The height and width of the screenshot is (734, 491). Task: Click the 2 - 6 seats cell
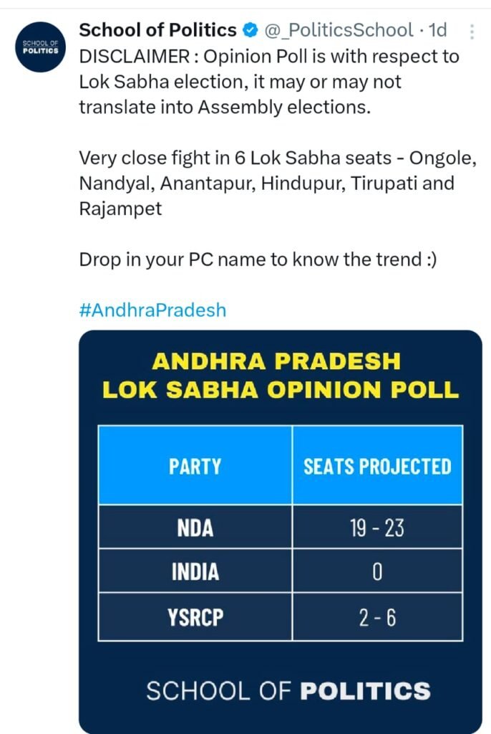tap(377, 616)
